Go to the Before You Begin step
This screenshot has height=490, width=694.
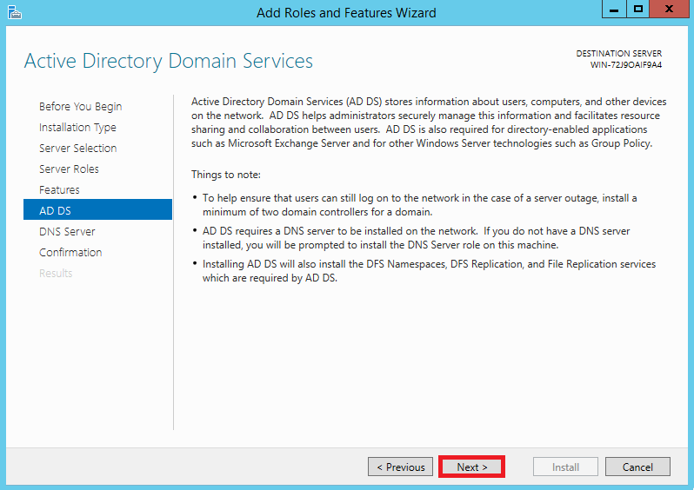[80, 107]
